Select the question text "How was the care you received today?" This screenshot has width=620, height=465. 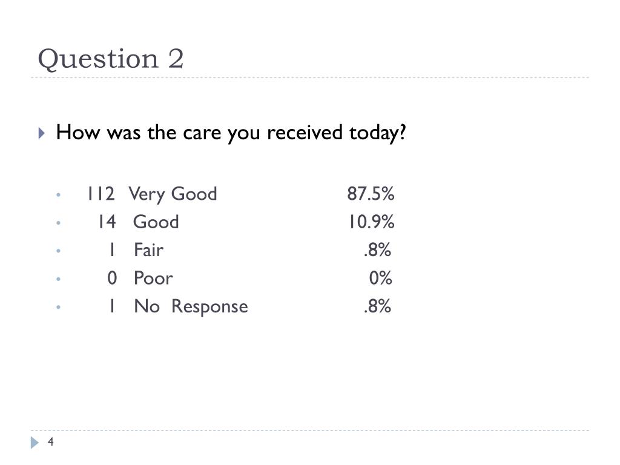click(x=231, y=133)
